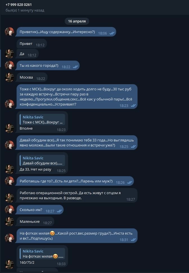The image size is (189, 273).
Task: Click the avatar next to the "Маленькие" message
Action: 10,221
